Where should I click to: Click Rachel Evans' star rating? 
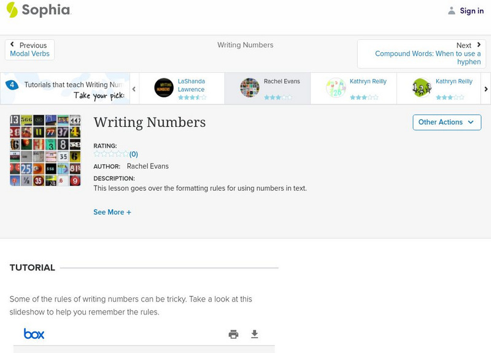coord(276,96)
